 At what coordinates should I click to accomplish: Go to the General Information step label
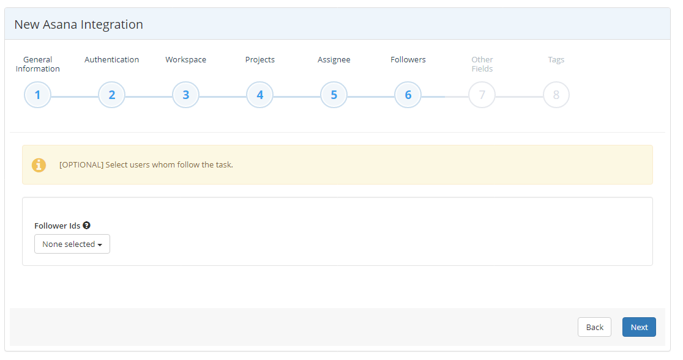point(37,64)
